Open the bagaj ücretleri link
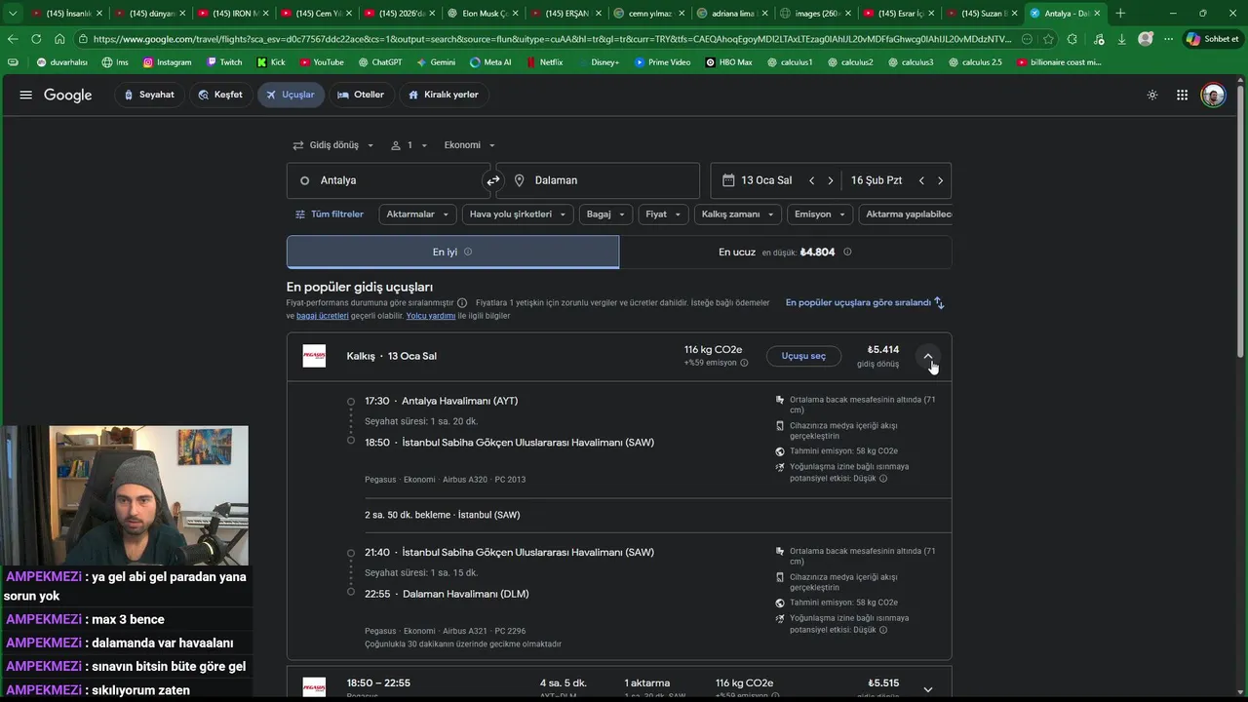Screen dimensions: 1248x702 pyautogui.click(x=322, y=316)
